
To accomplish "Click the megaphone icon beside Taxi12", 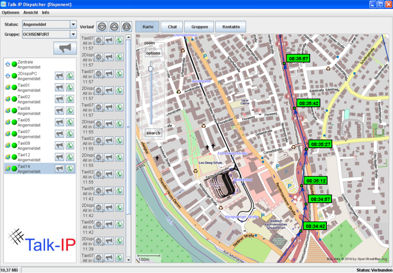I will coord(59,157).
